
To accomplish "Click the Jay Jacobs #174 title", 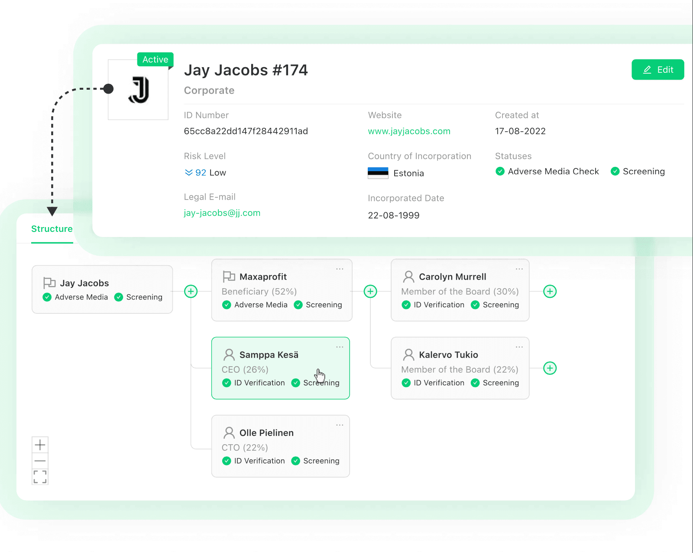I will pos(246,70).
